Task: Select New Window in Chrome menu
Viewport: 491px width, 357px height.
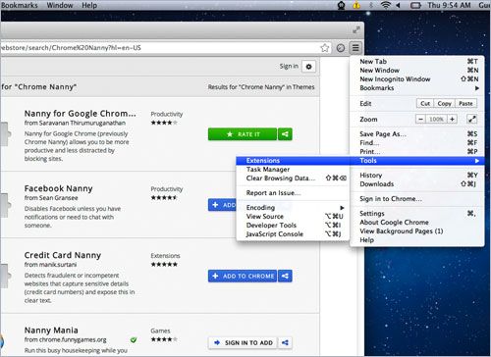Action: pyautogui.click(x=417, y=71)
